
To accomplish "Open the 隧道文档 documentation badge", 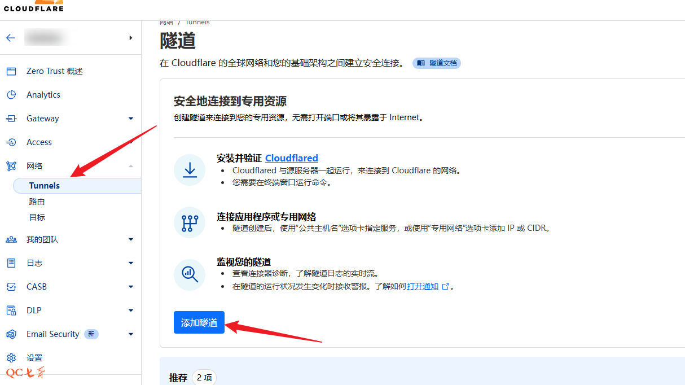I will click(x=437, y=63).
